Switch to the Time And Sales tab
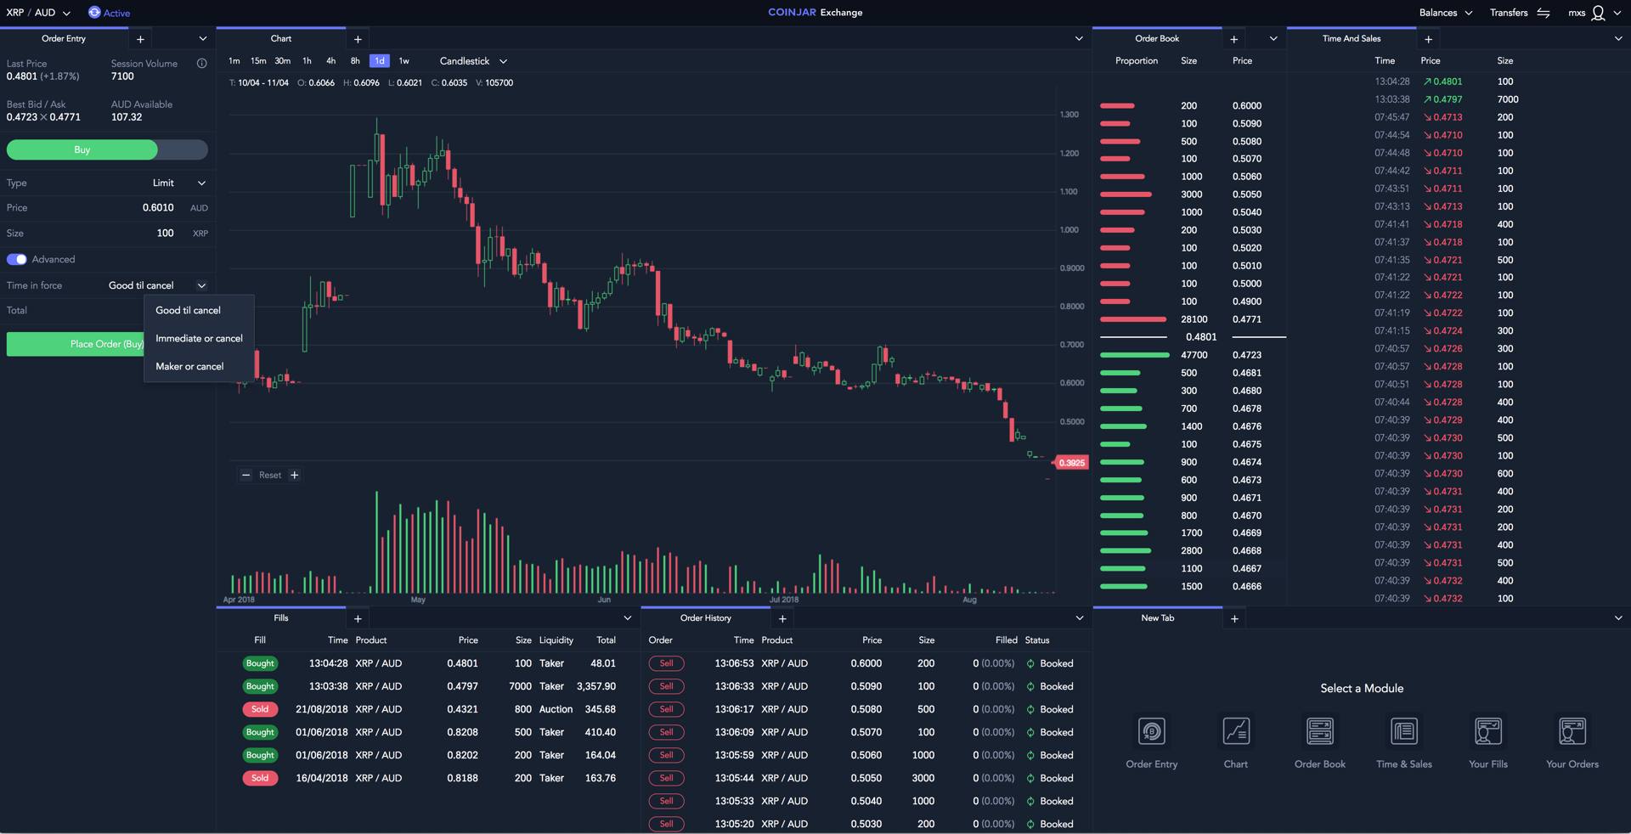Screen dimensions: 1631x834 point(1352,39)
